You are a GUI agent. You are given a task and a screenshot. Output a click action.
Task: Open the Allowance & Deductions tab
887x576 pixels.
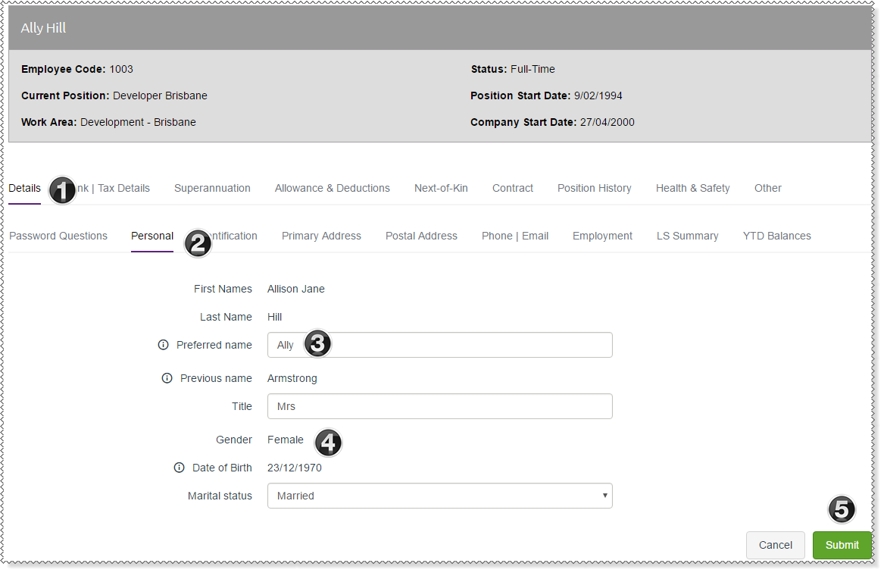[x=332, y=188]
